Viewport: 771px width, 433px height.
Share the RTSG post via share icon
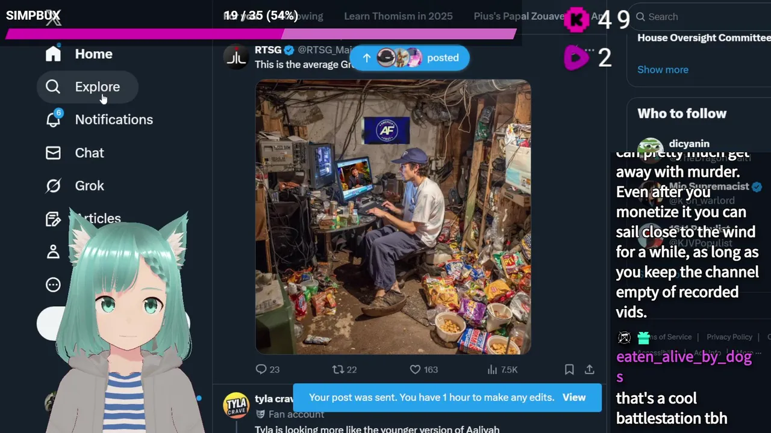590,369
